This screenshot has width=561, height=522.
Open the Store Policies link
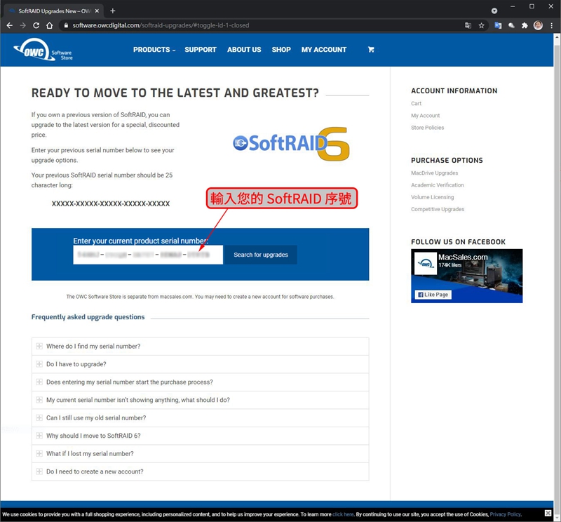428,128
